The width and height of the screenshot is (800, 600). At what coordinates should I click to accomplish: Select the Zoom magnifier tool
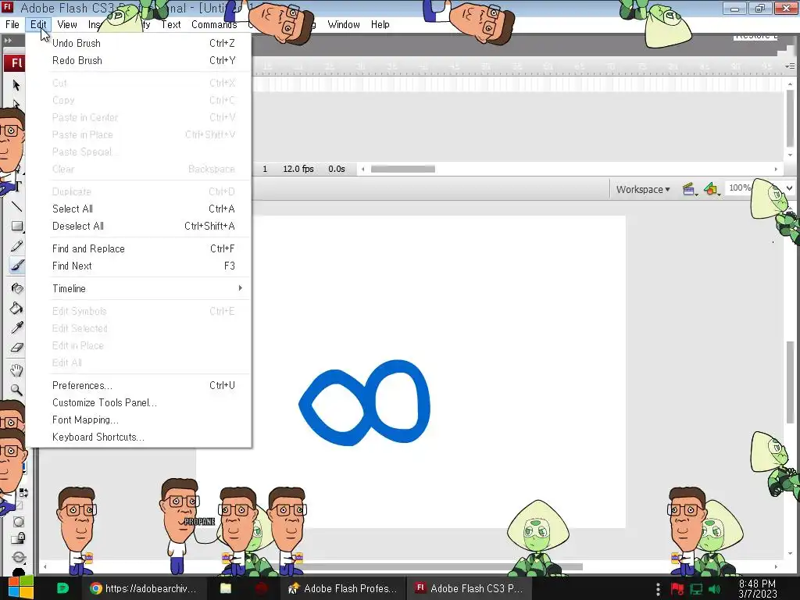point(17,390)
